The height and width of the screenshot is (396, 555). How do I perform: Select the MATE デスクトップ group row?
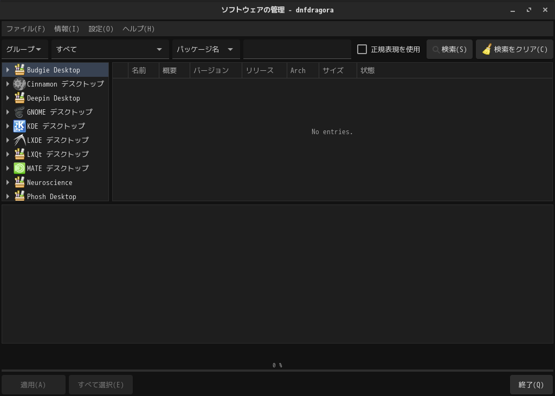click(x=56, y=168)
